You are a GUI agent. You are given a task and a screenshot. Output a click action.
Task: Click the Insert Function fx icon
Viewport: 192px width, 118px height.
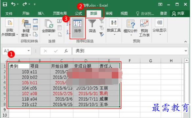pos(66,51)
